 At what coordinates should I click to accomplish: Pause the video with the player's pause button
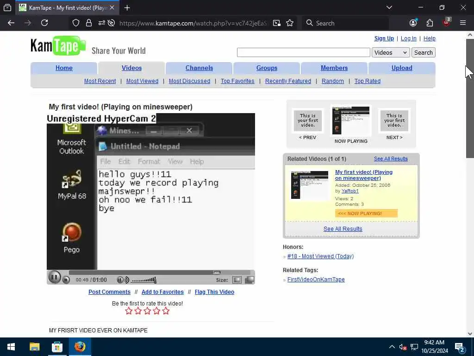pos(55,277)
